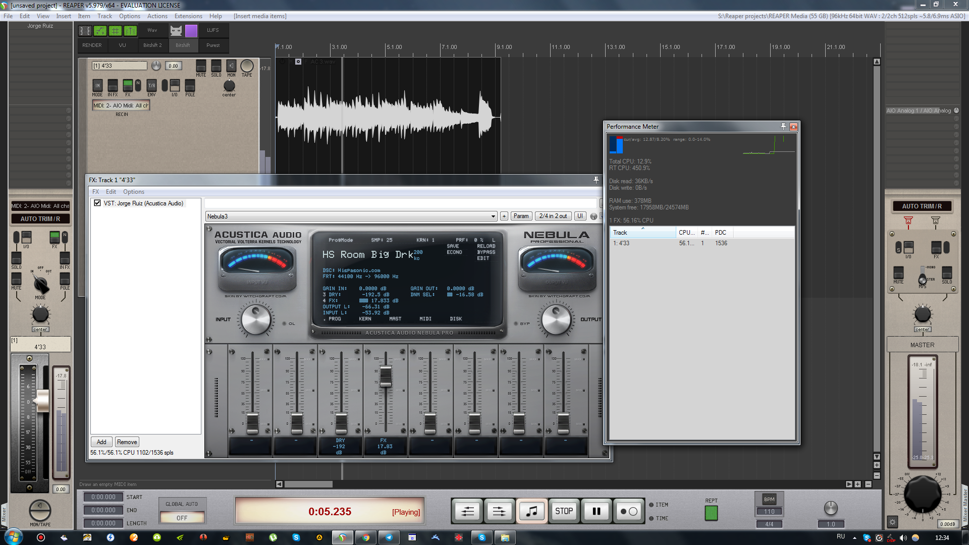Click the metronome toolbar icon
This screenshot has width=969, height=545.
point(130,31)
